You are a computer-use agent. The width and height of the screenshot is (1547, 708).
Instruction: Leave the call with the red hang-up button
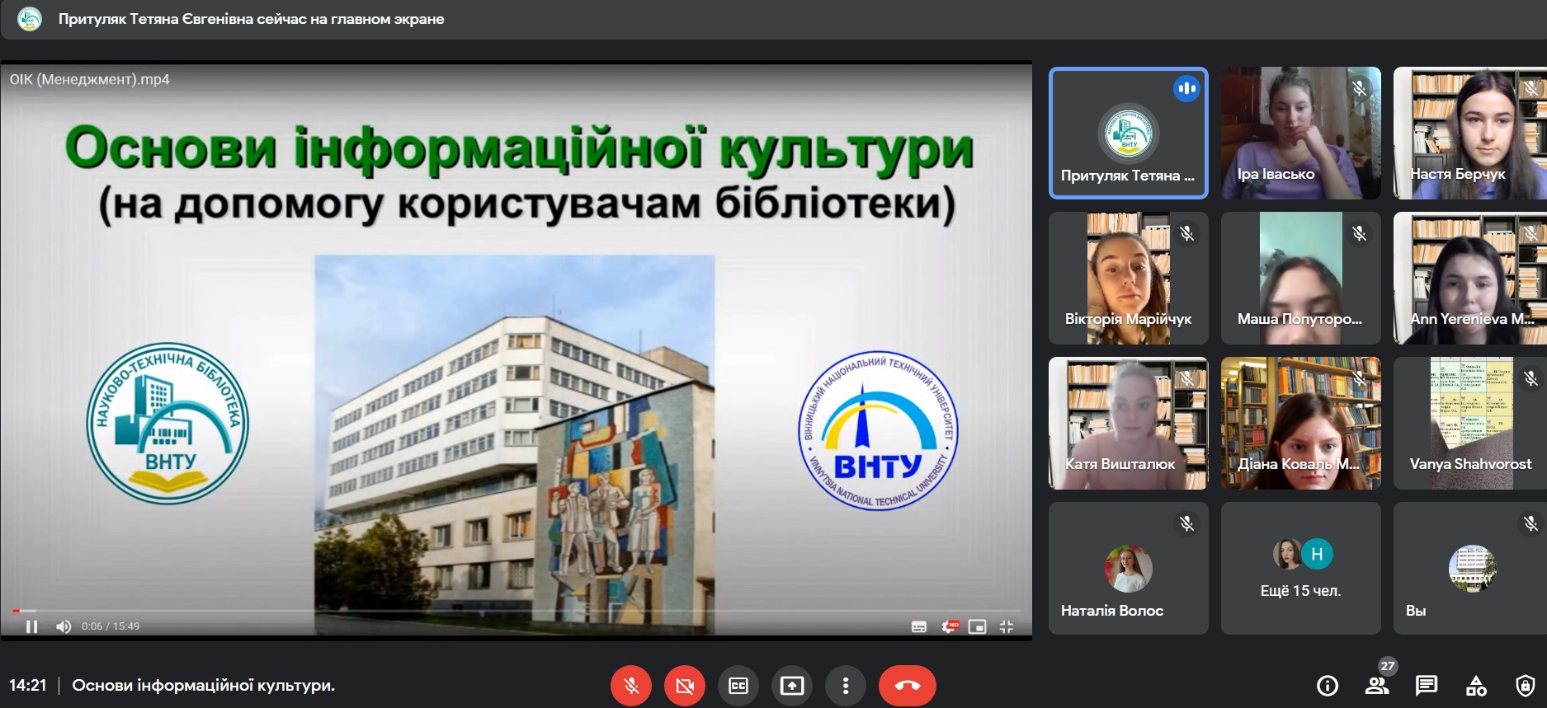pos(908,686)
